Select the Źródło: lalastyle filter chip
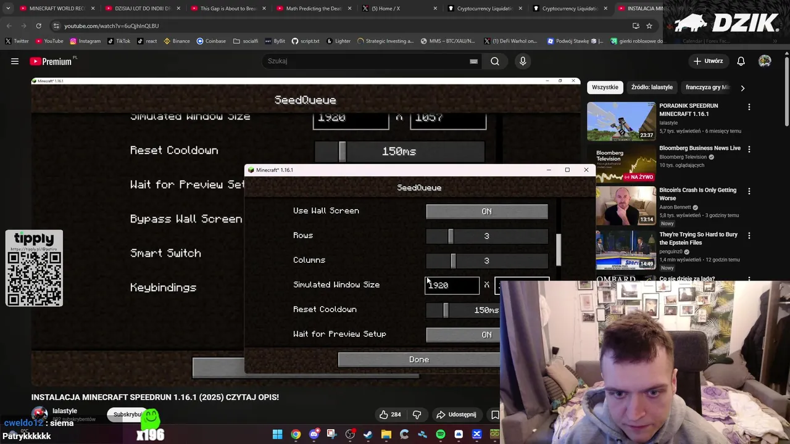790x444 pixels. pyautogui.click(x=652, y=88)
